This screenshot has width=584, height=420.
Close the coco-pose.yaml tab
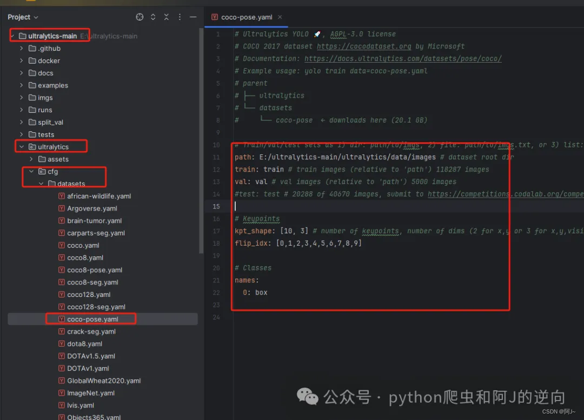[280, 17]
